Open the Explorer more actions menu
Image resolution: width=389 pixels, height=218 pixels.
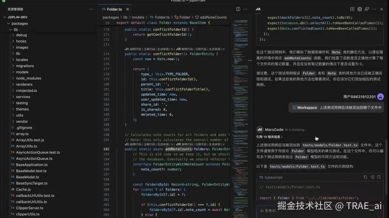[91, 9]
